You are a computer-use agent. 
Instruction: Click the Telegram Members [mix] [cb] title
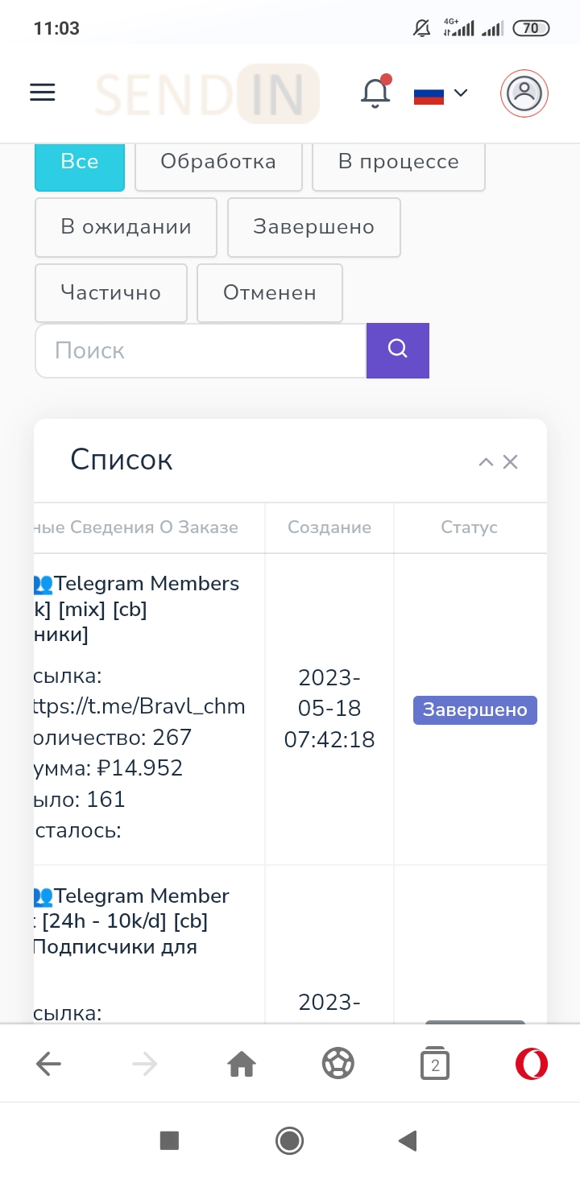click(137, 609)
